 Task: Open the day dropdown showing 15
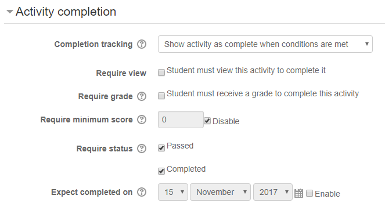[x=173, y=192]
